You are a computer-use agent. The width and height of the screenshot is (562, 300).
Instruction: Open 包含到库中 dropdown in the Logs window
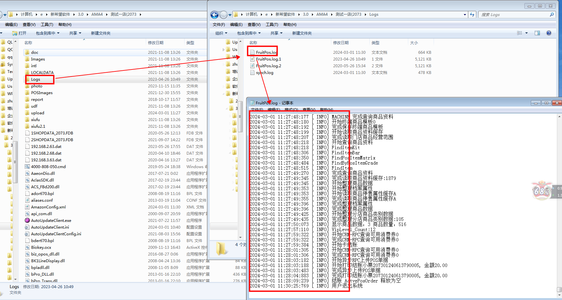click(249, 33)
